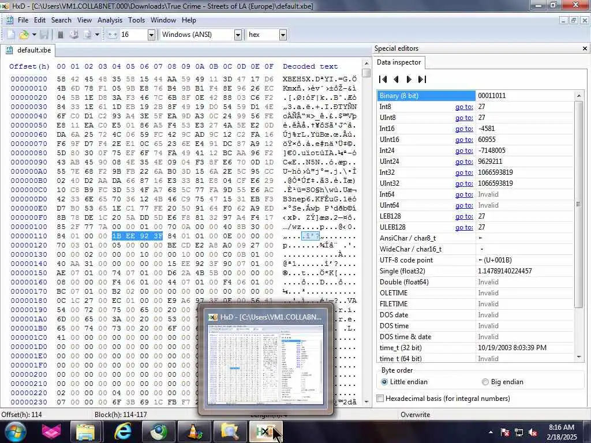The height and width of the screenshot is (443, 591).
Task: Click the 'go to:' link for Int16
Action: point(464,129)
